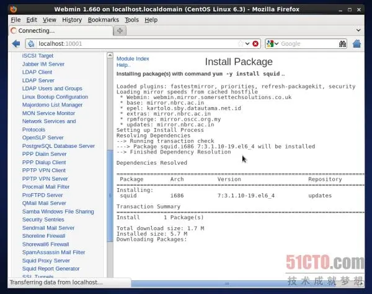
Task: Click the "Downloading Packages:" line
Action: click(152, 240)
